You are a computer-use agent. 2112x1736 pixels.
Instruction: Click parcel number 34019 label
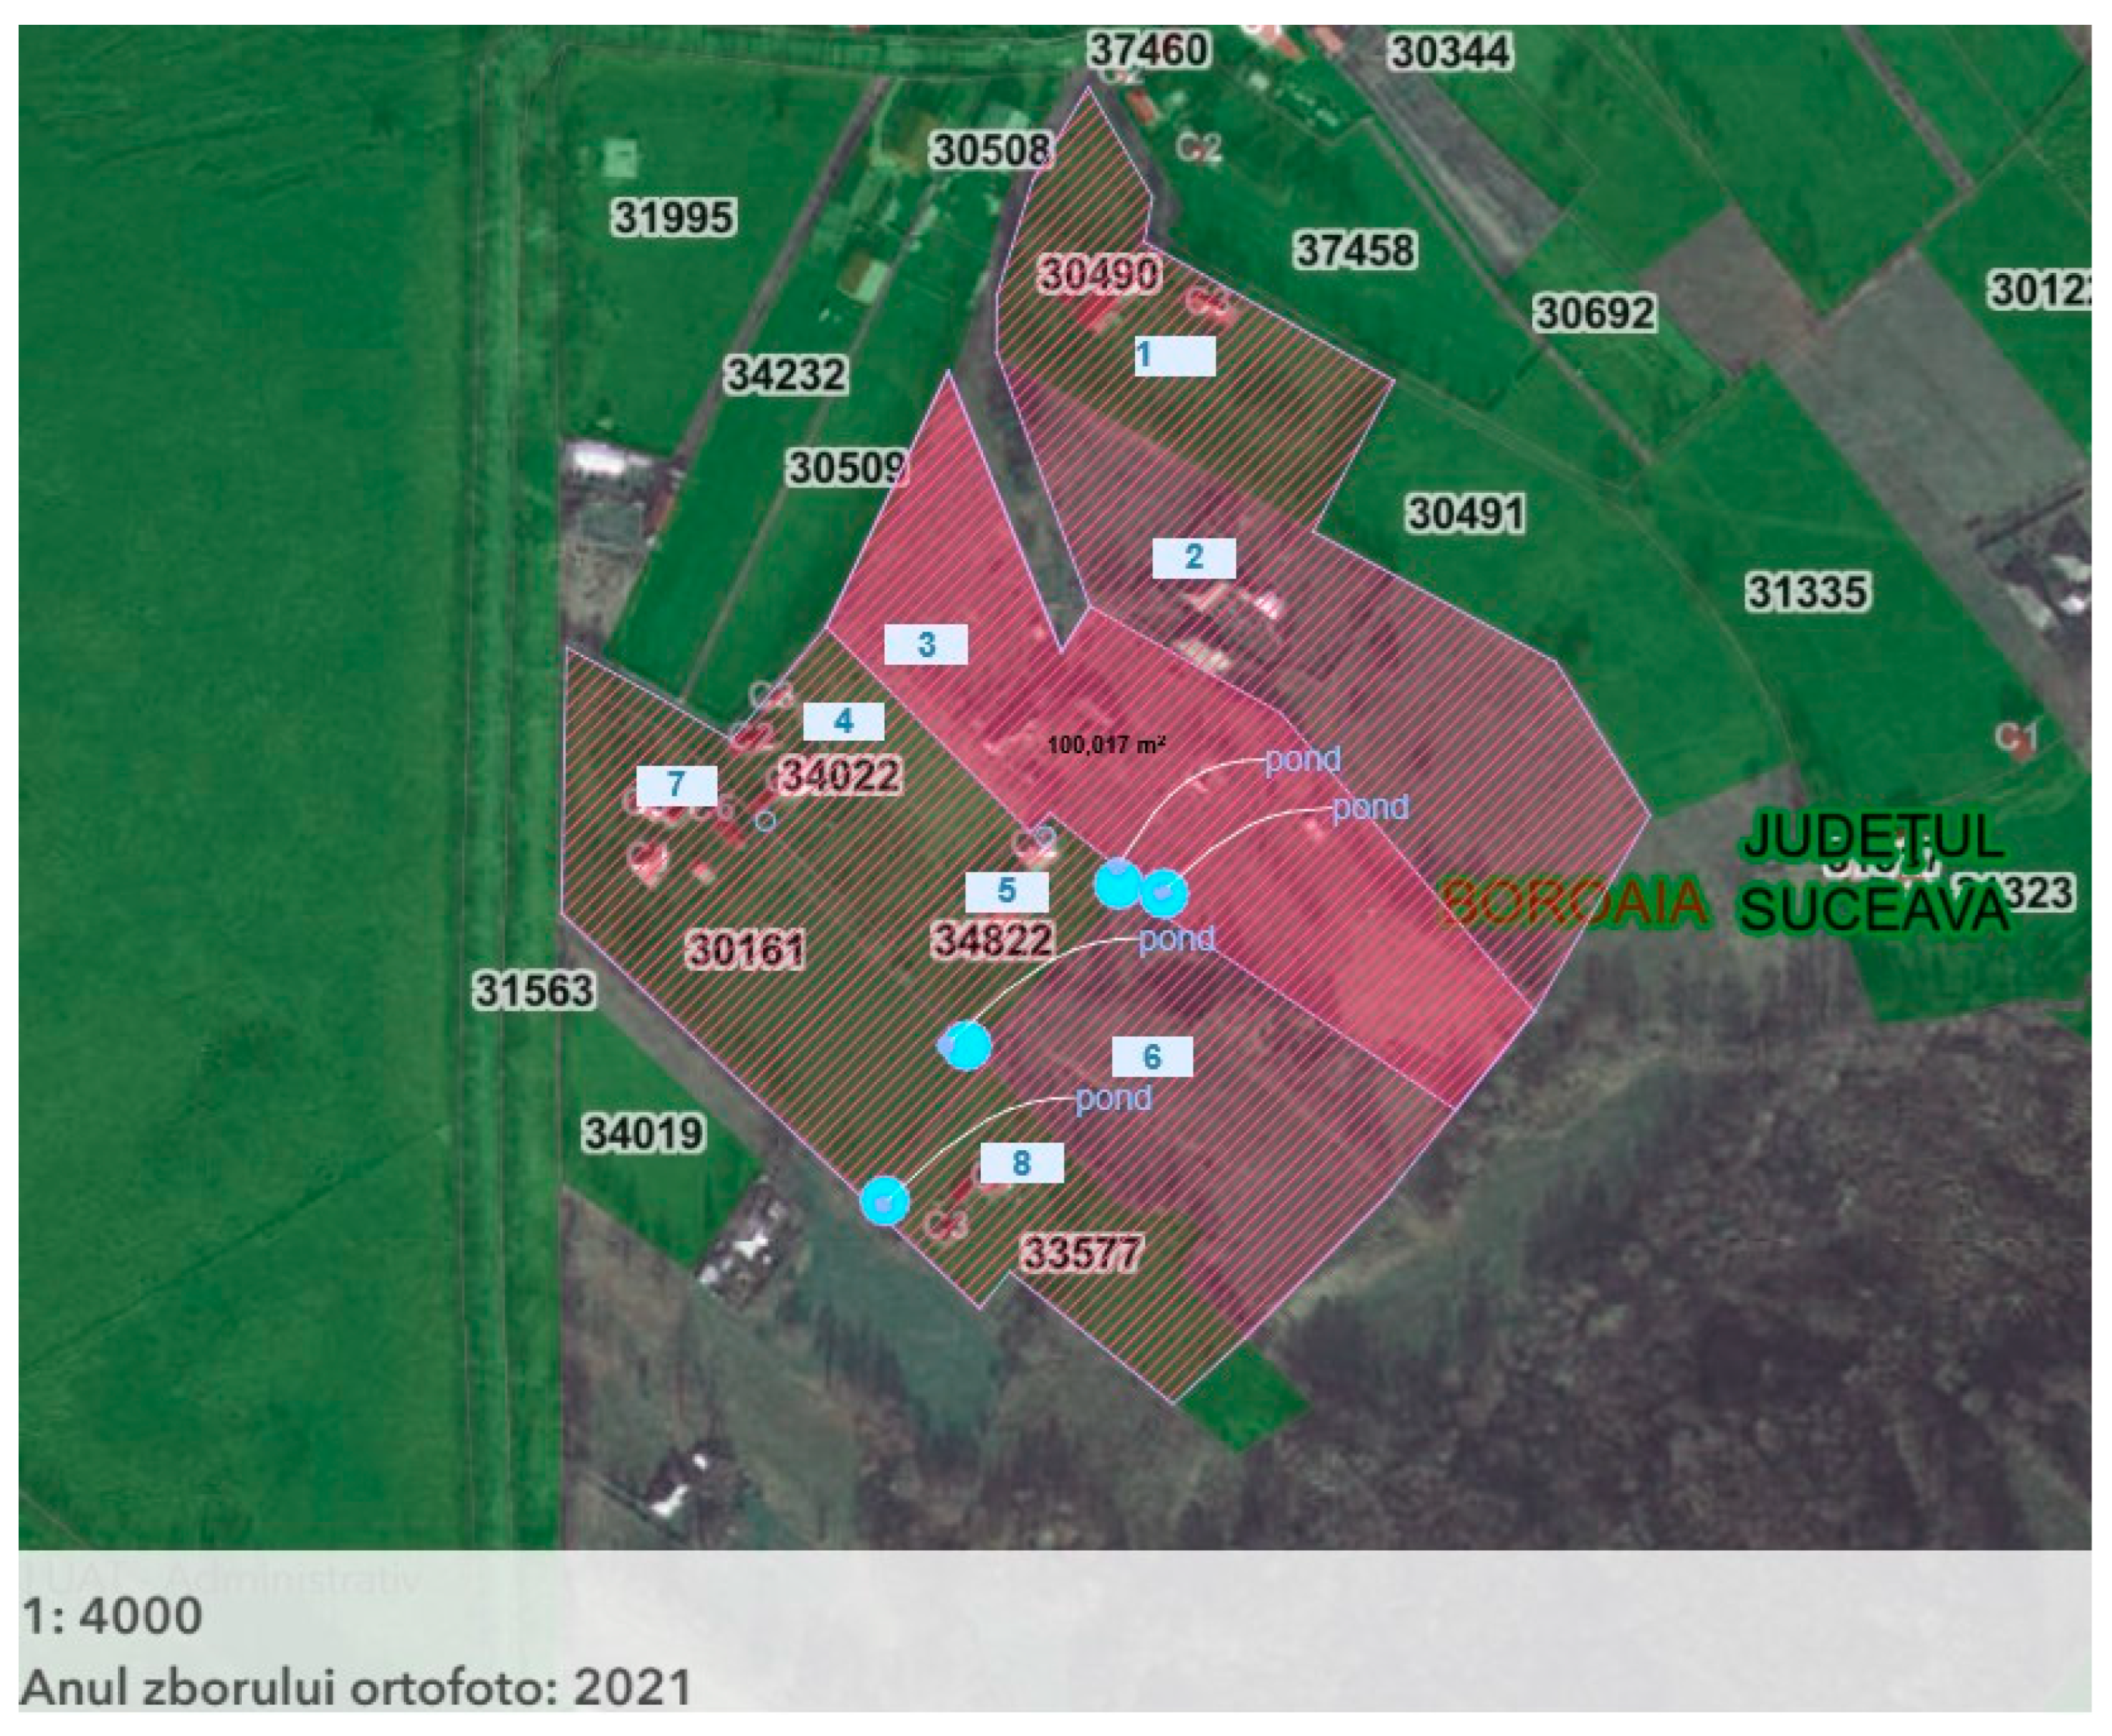[644, 1133]
